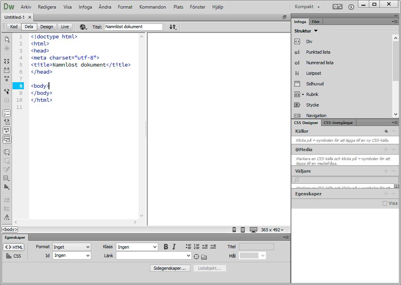Click the collapse selection icon
Viewport: 401px width, 285px height.
pos(7,70)
